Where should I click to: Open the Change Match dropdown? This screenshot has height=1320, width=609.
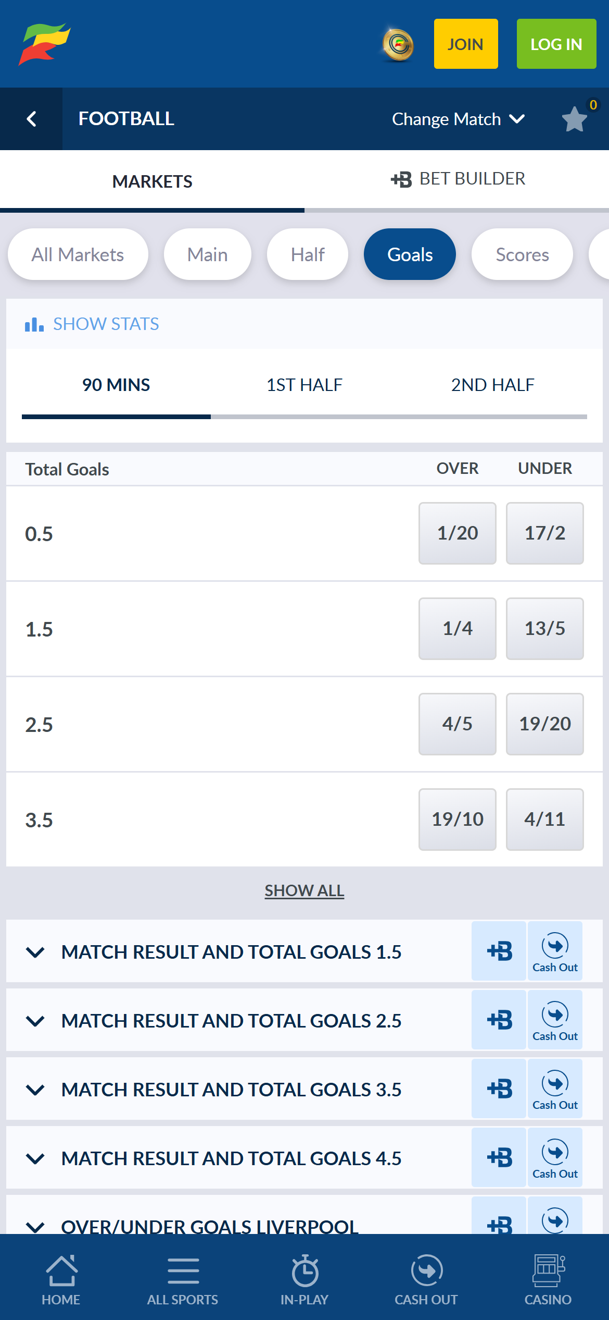pyautogui.click(x=457, y=118)
